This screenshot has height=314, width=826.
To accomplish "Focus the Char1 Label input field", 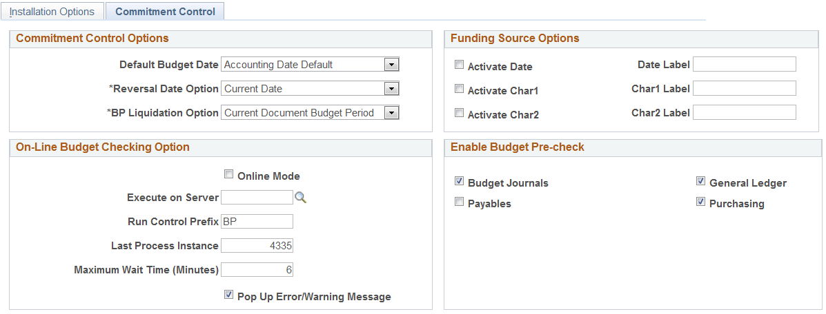I will pos(744,89).
